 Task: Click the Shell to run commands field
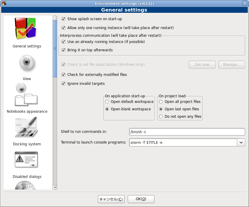[x=187, y=132]
